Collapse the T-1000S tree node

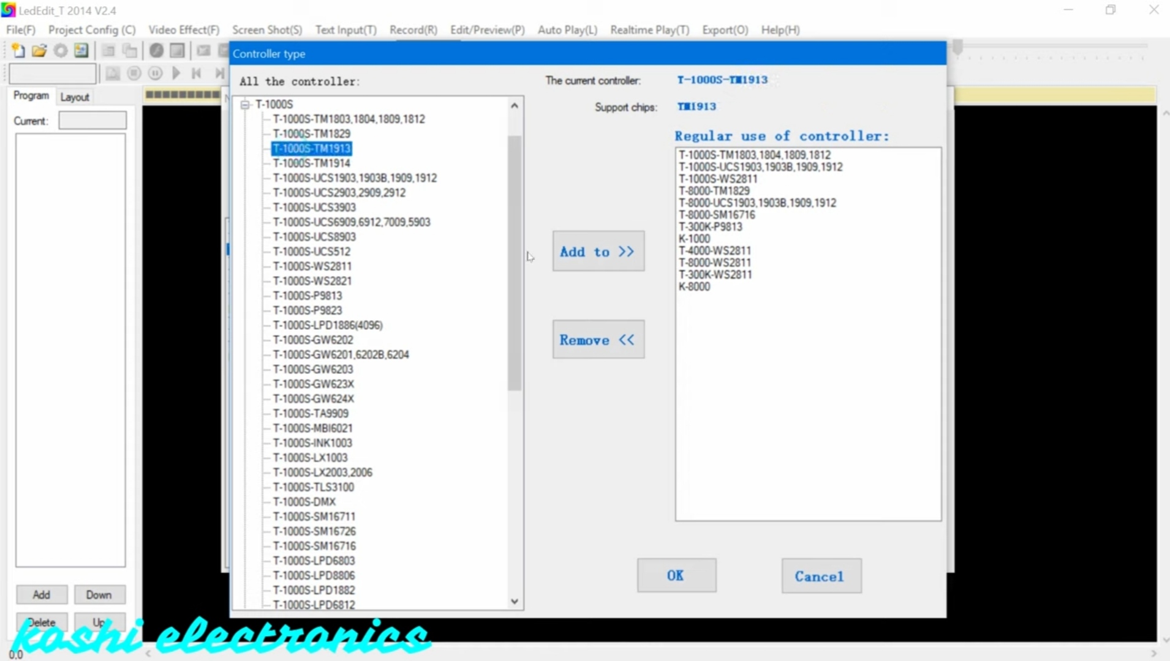tap(245, 105)
